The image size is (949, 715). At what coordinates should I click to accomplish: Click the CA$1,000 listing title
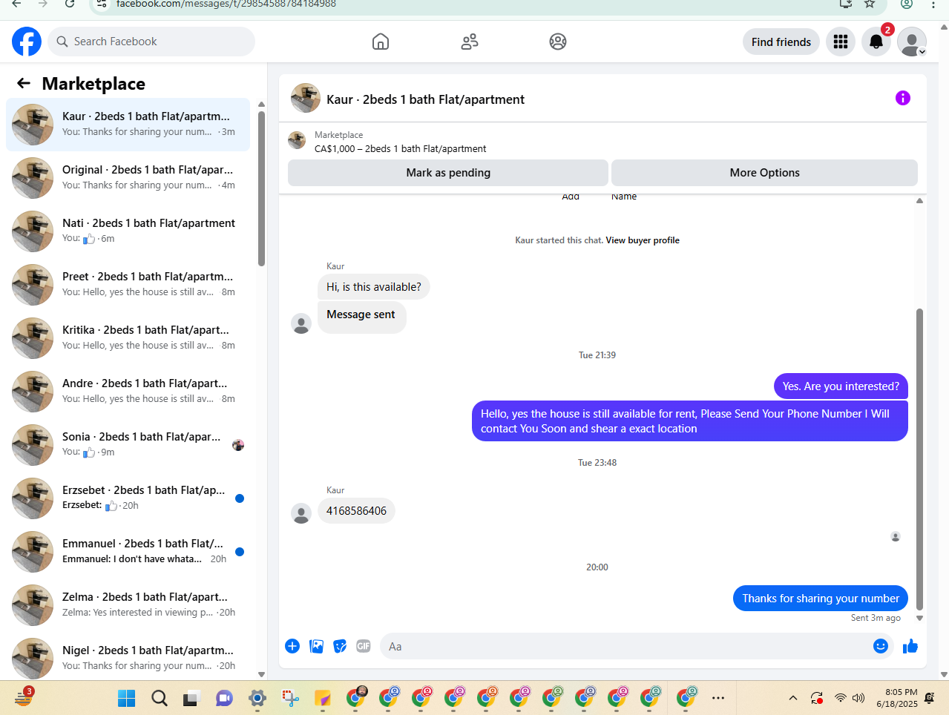click(400, 148)
